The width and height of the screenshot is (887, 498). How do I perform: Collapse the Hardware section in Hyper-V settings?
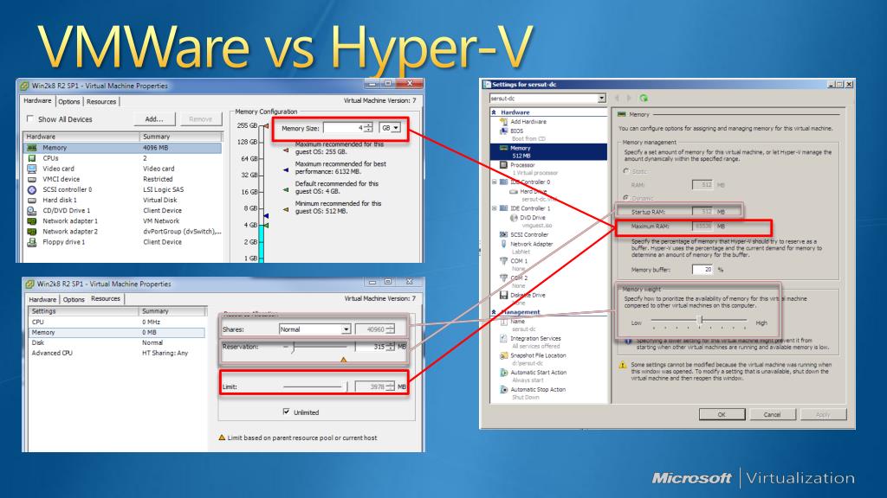[x=494, y=112]
